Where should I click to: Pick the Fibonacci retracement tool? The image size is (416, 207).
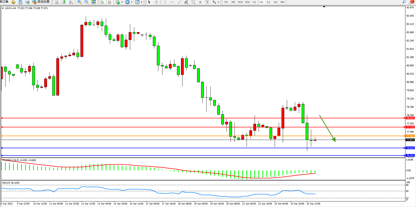click(x=193, y=2)
